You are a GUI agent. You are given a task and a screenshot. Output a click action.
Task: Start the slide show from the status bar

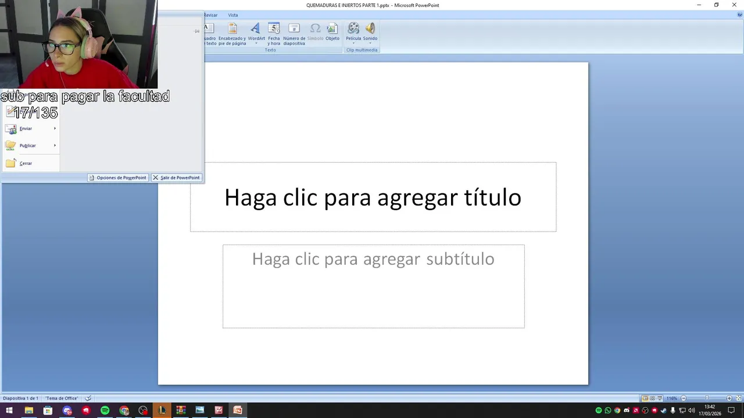click(x=660, y=398)
